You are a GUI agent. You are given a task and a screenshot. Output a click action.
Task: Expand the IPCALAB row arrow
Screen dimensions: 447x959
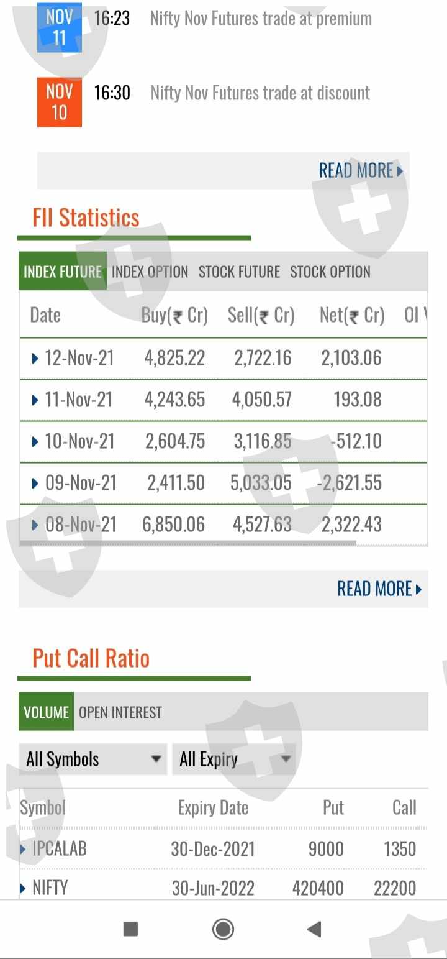pos(24,849)
